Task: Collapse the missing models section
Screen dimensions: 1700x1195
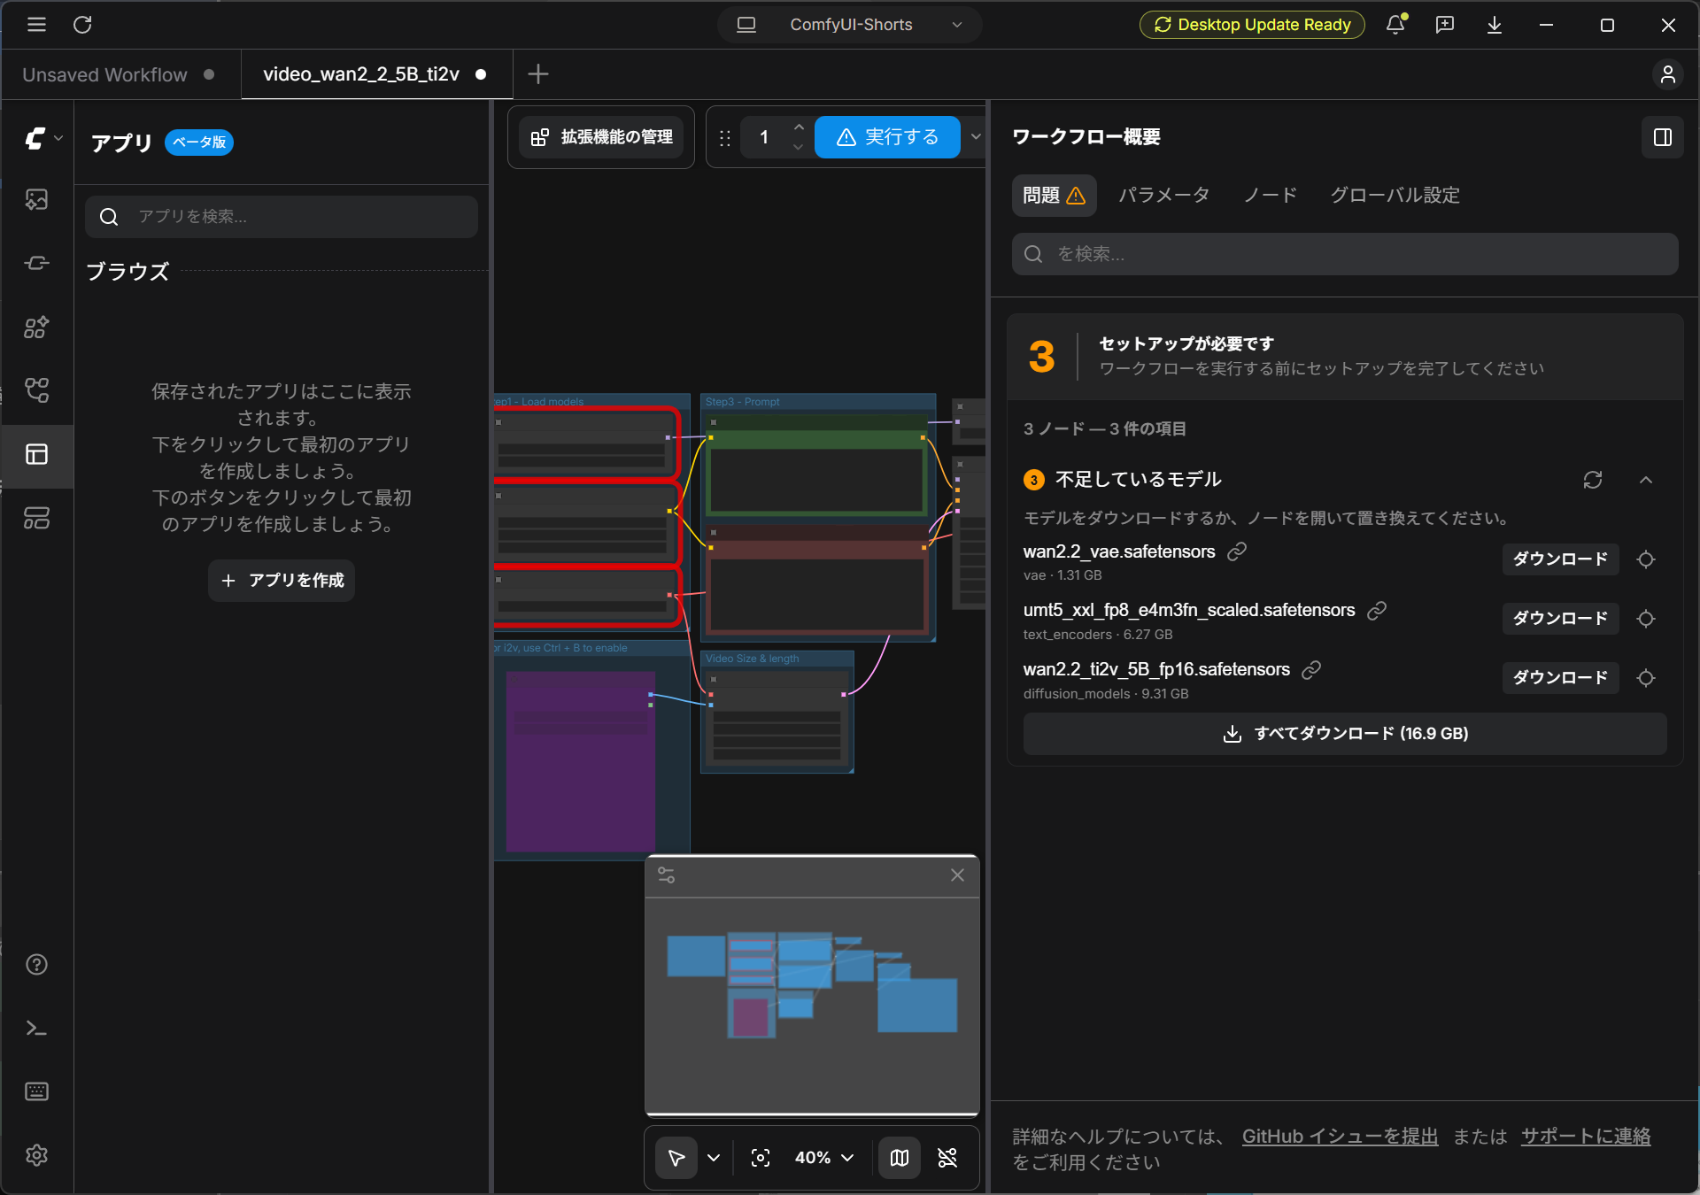Action: [1646, 480]
